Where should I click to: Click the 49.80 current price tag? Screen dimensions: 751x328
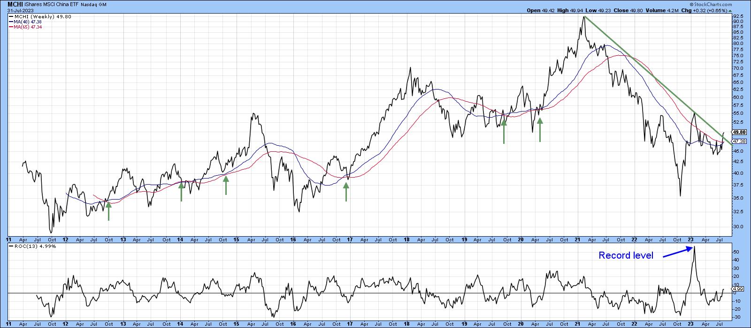[x=739, y=132]
